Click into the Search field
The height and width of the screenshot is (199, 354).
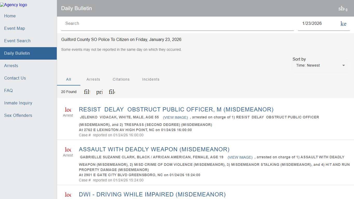[x=177, y=24]
